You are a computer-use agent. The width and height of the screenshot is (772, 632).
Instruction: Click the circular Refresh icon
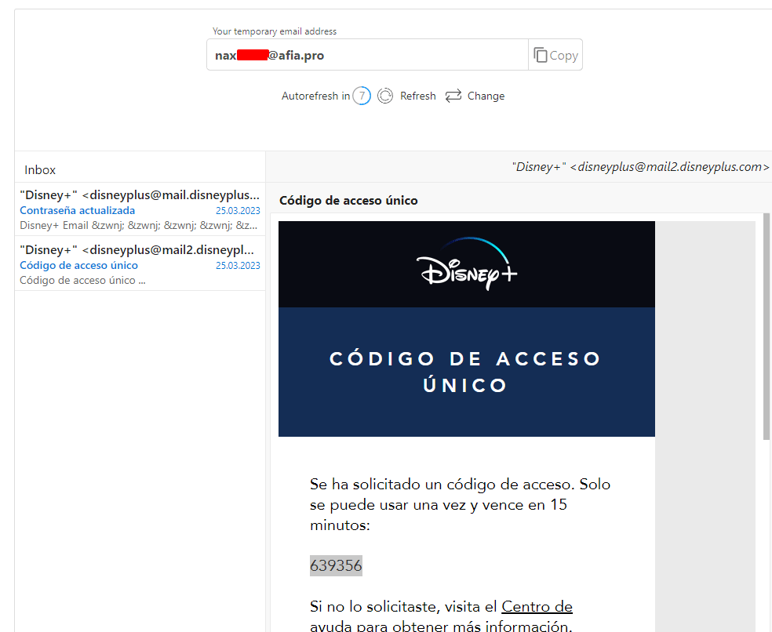pos(385,96)
